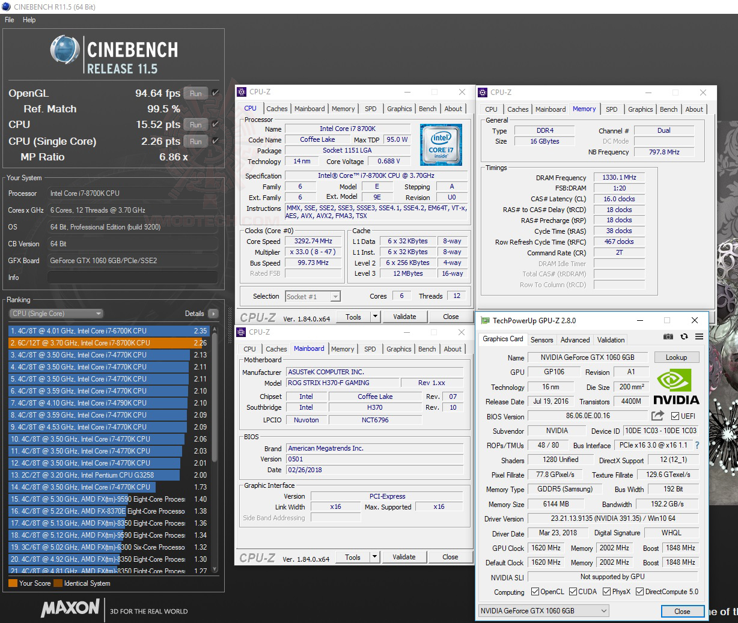Click the Intel Core i7 8700K name field
Viewport: 738px width, 623px height.
347,129
